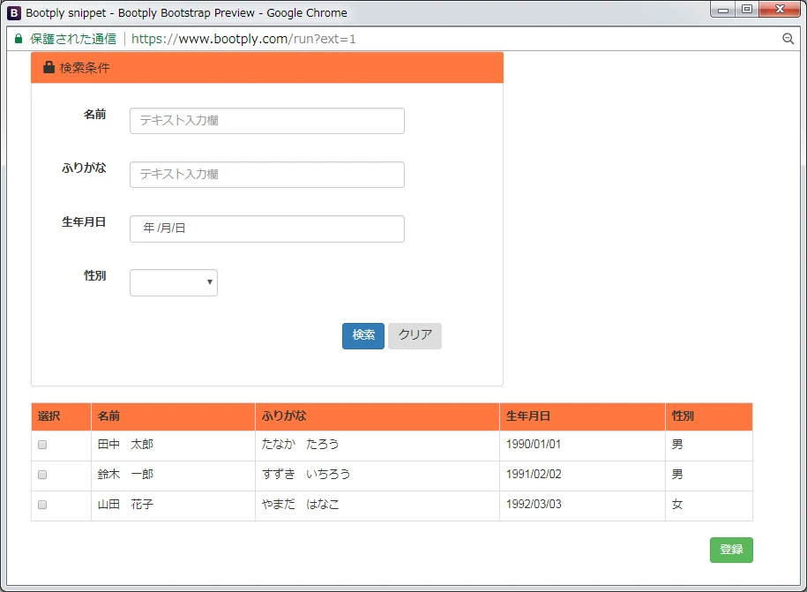This screenshot has height=592, width=807.
Task: Focus the ふりがな text input field
Action: [266, 175]
